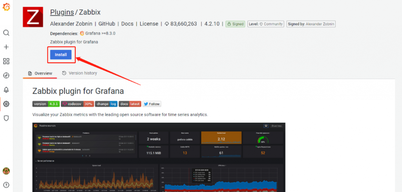
Task: Click the Twitter Follow button
Action: (152, 104)
